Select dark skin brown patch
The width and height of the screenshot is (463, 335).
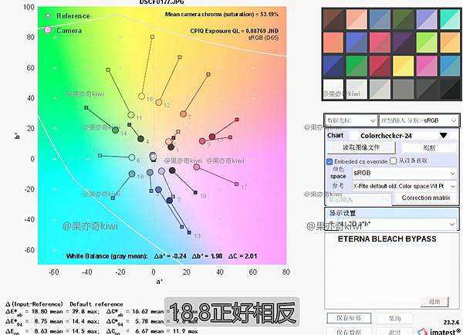pos(333,19)
